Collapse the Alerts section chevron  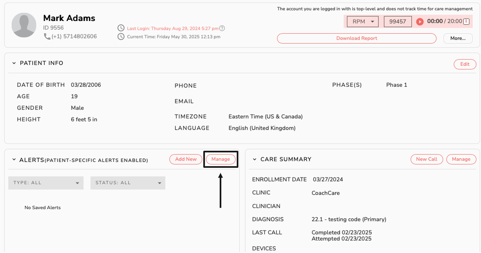pyautogui.click(x=14, y=160)
